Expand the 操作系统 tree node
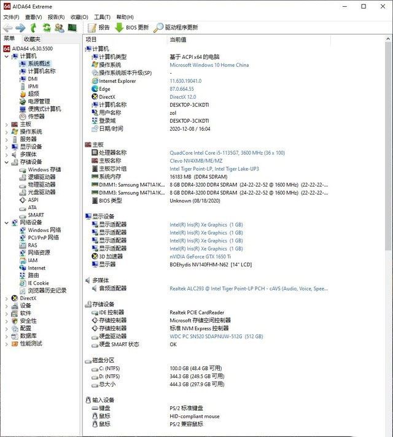Image resolution: width=393 pixels, height=437 pixels. point(6,132)
